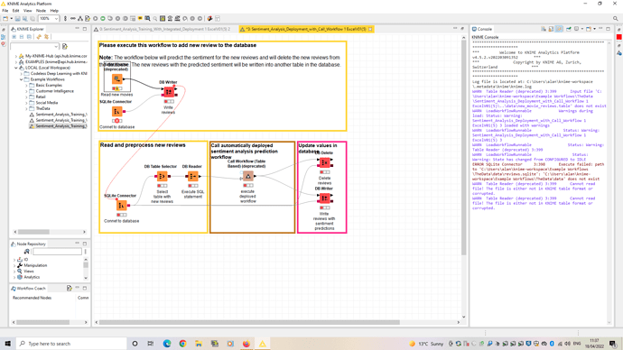Select the Table Reader node reading new movies
Image resolution: width=623 pixels, height=350 pixels.
coord(116,79)
